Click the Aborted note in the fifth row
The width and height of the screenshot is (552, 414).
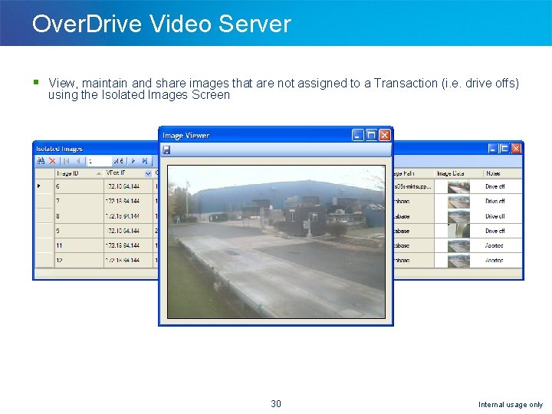click(x=495, y=246)
